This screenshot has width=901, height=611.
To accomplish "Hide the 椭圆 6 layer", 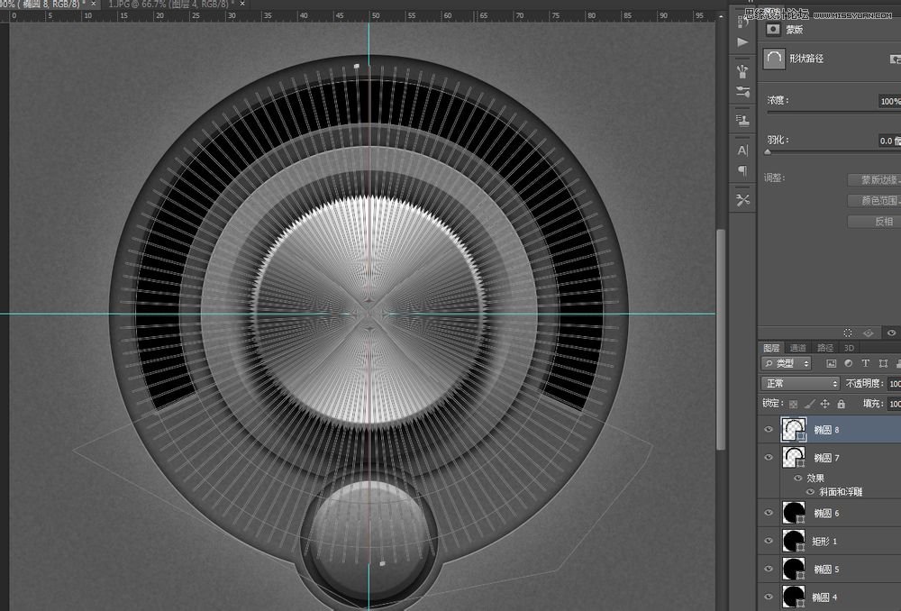I will 769,513.
